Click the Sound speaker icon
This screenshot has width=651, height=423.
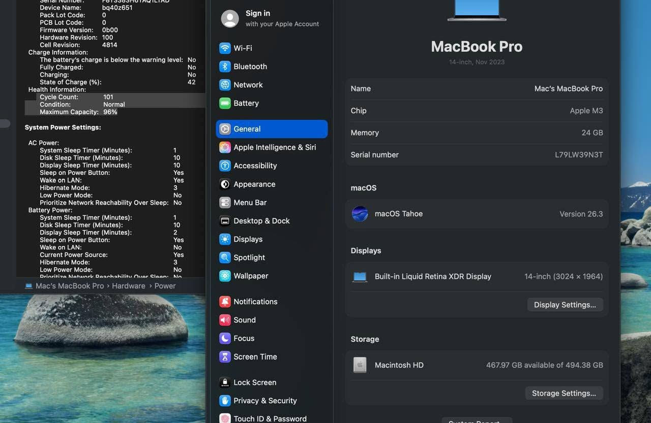225,320
